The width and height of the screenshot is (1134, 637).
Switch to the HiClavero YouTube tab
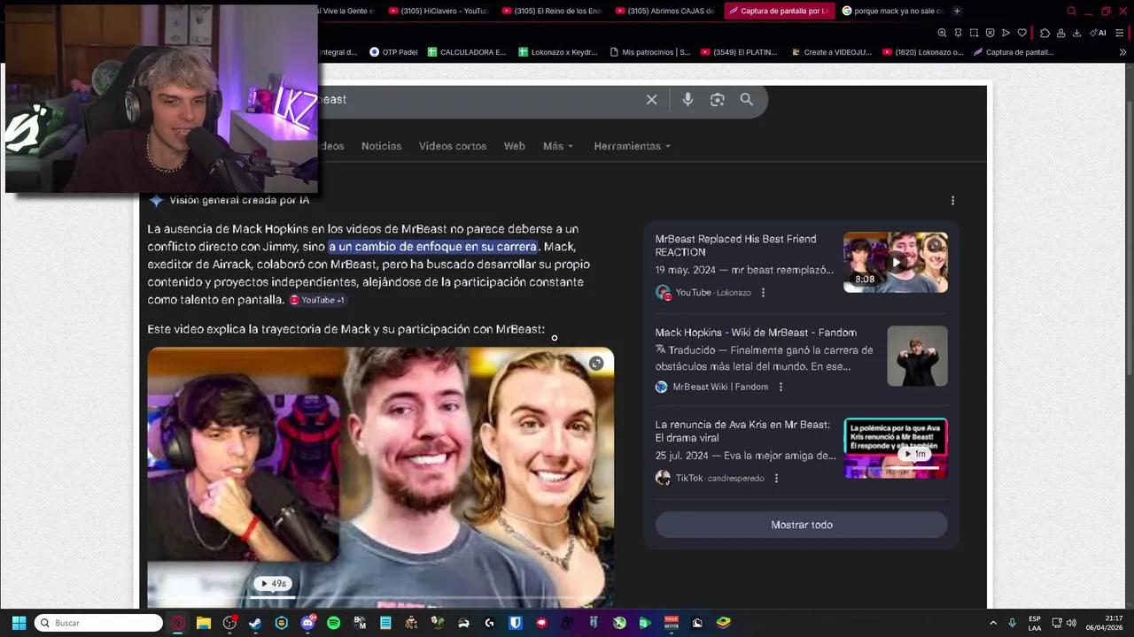coord(439,11)
